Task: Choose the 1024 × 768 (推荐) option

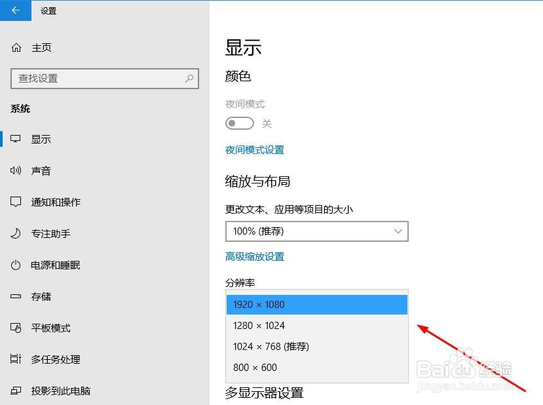Action: (x=271, y=346)
